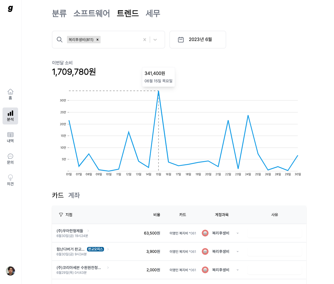Open the search filter dropdown chevron
Viewport: 334px width, 284px height.
[x=155, y=40]
